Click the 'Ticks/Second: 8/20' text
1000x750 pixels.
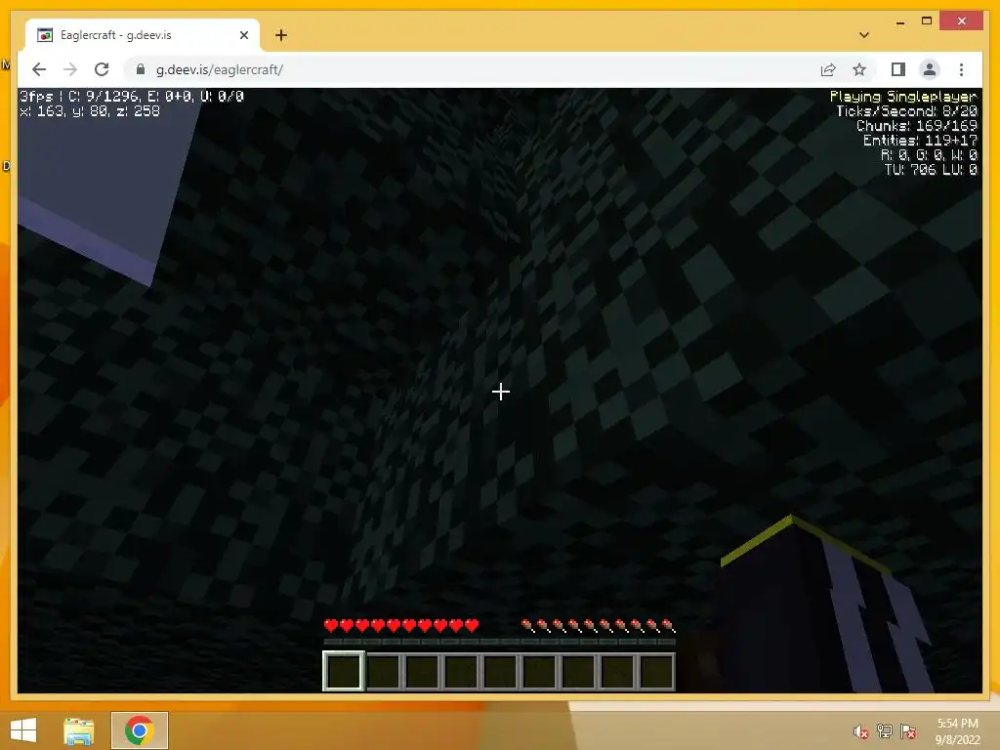906,111
